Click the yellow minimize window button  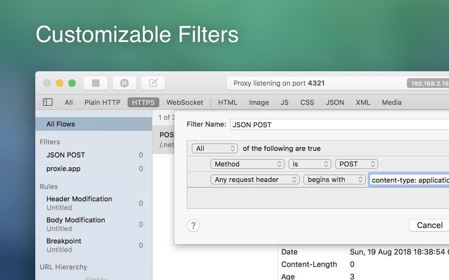pyautogui.click(x=60, y=83)
